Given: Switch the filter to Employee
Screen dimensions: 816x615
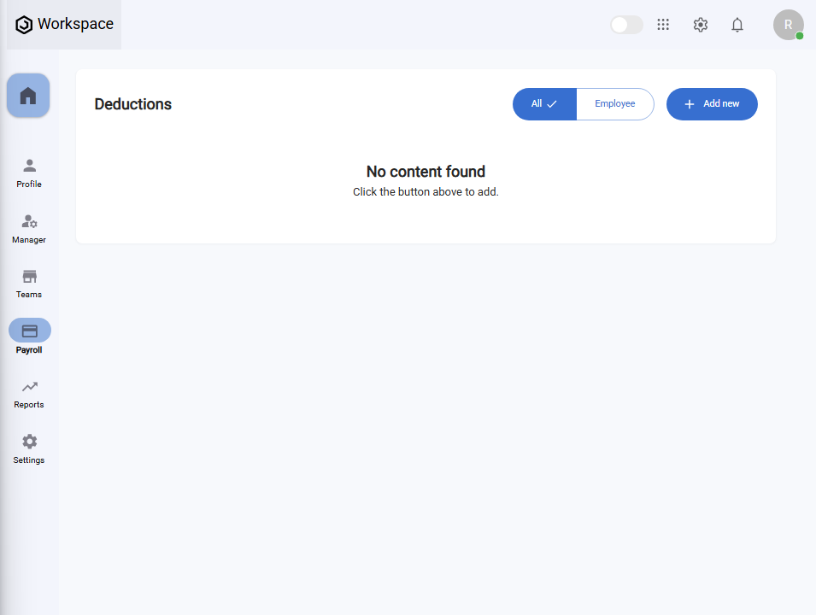Looking at the screenshot, I should (x=615, y=104).
